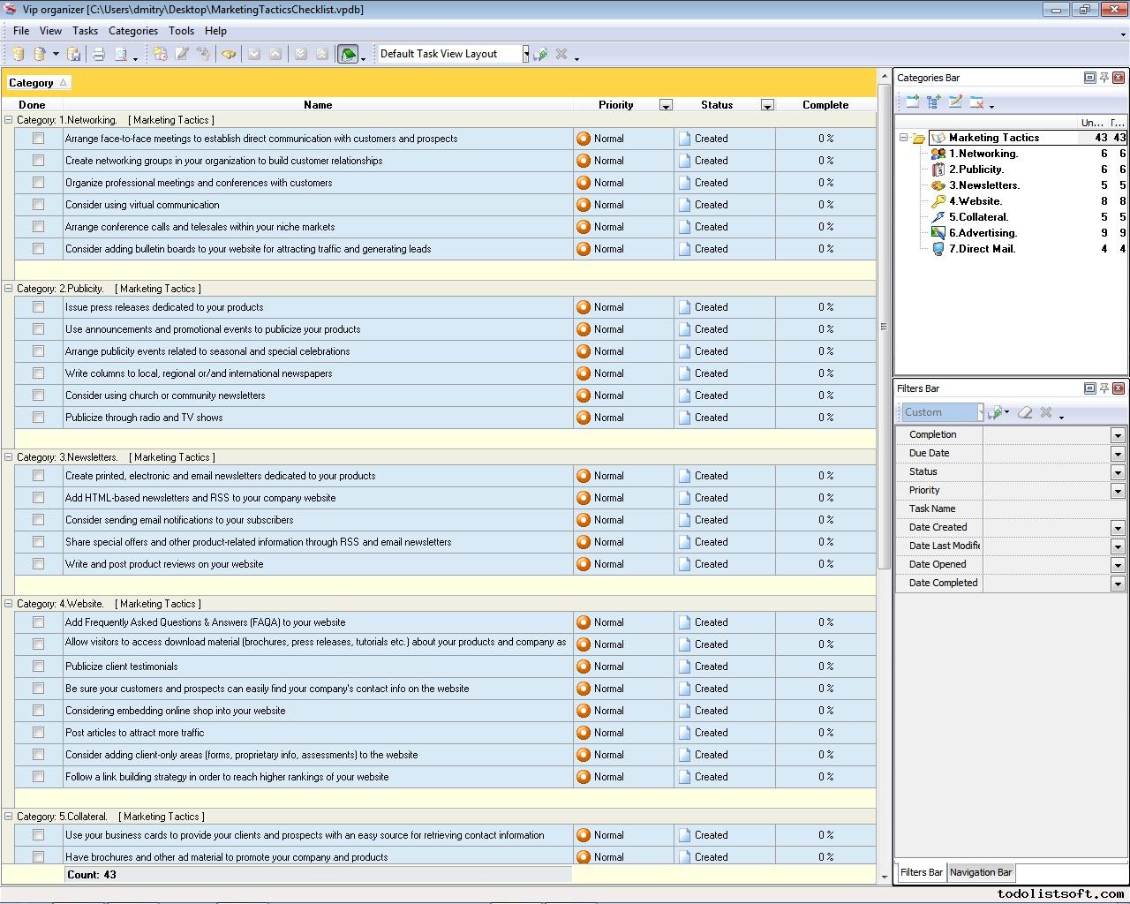Switch to the Navigation Bar tab
The width and height of the screenshot is (1130, 904).
(x=980, y=872)
